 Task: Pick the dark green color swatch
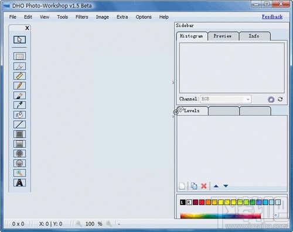253,202
